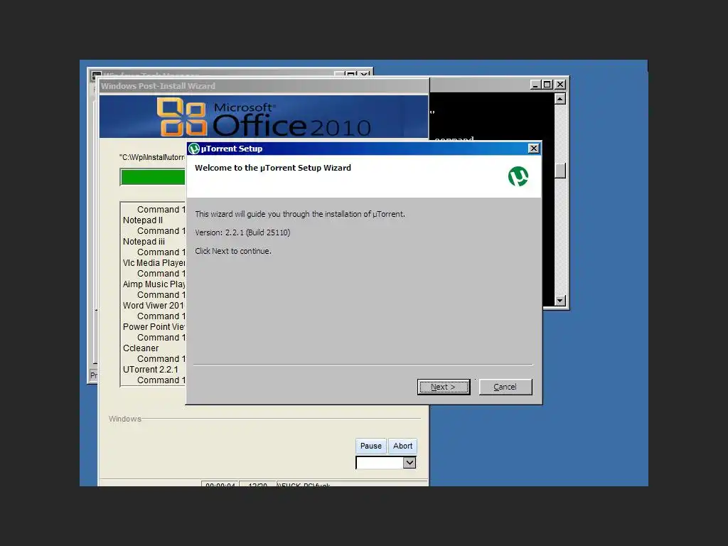Close the console window
This screenshot has width=728, height=546.
pyautogui.click(x=560, y=85)
